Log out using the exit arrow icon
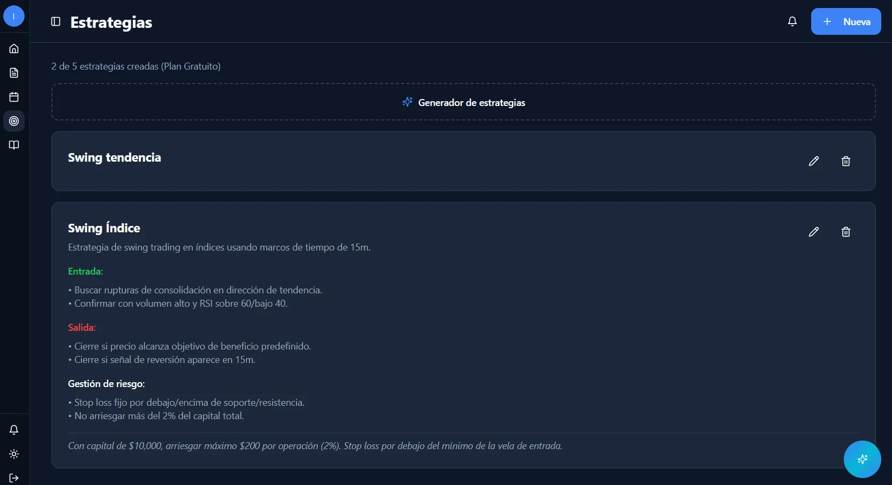The image size is (892, 485). (x=14, y=478)
